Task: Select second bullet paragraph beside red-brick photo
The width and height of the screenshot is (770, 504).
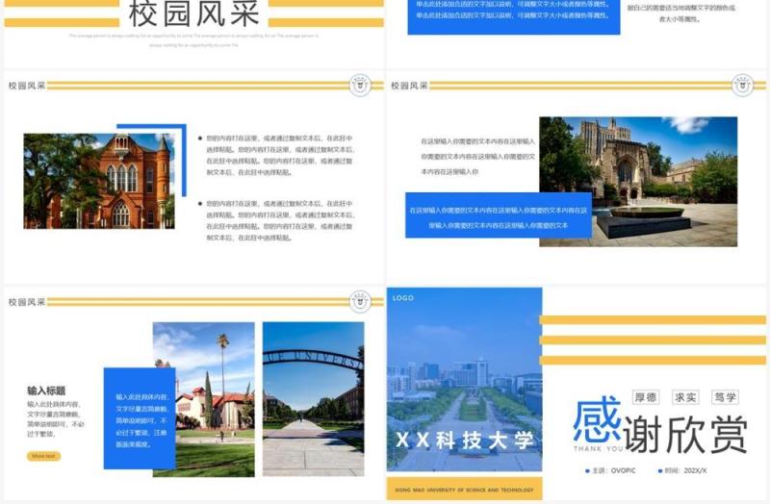Action: (279, 220)
